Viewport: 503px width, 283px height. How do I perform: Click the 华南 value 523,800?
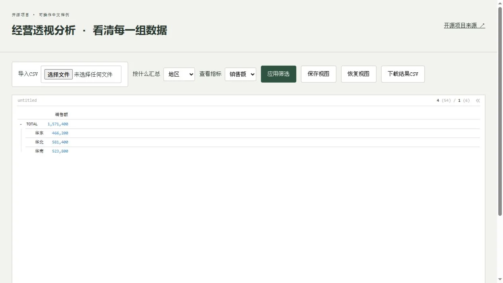pos(60,151)
